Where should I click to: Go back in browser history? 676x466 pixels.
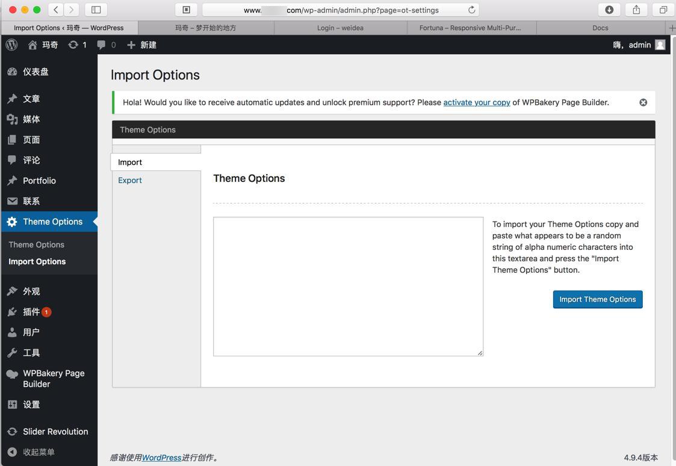point(56,10)
